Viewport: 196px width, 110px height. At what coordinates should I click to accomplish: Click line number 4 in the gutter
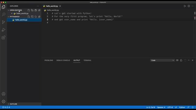point(47,23)
